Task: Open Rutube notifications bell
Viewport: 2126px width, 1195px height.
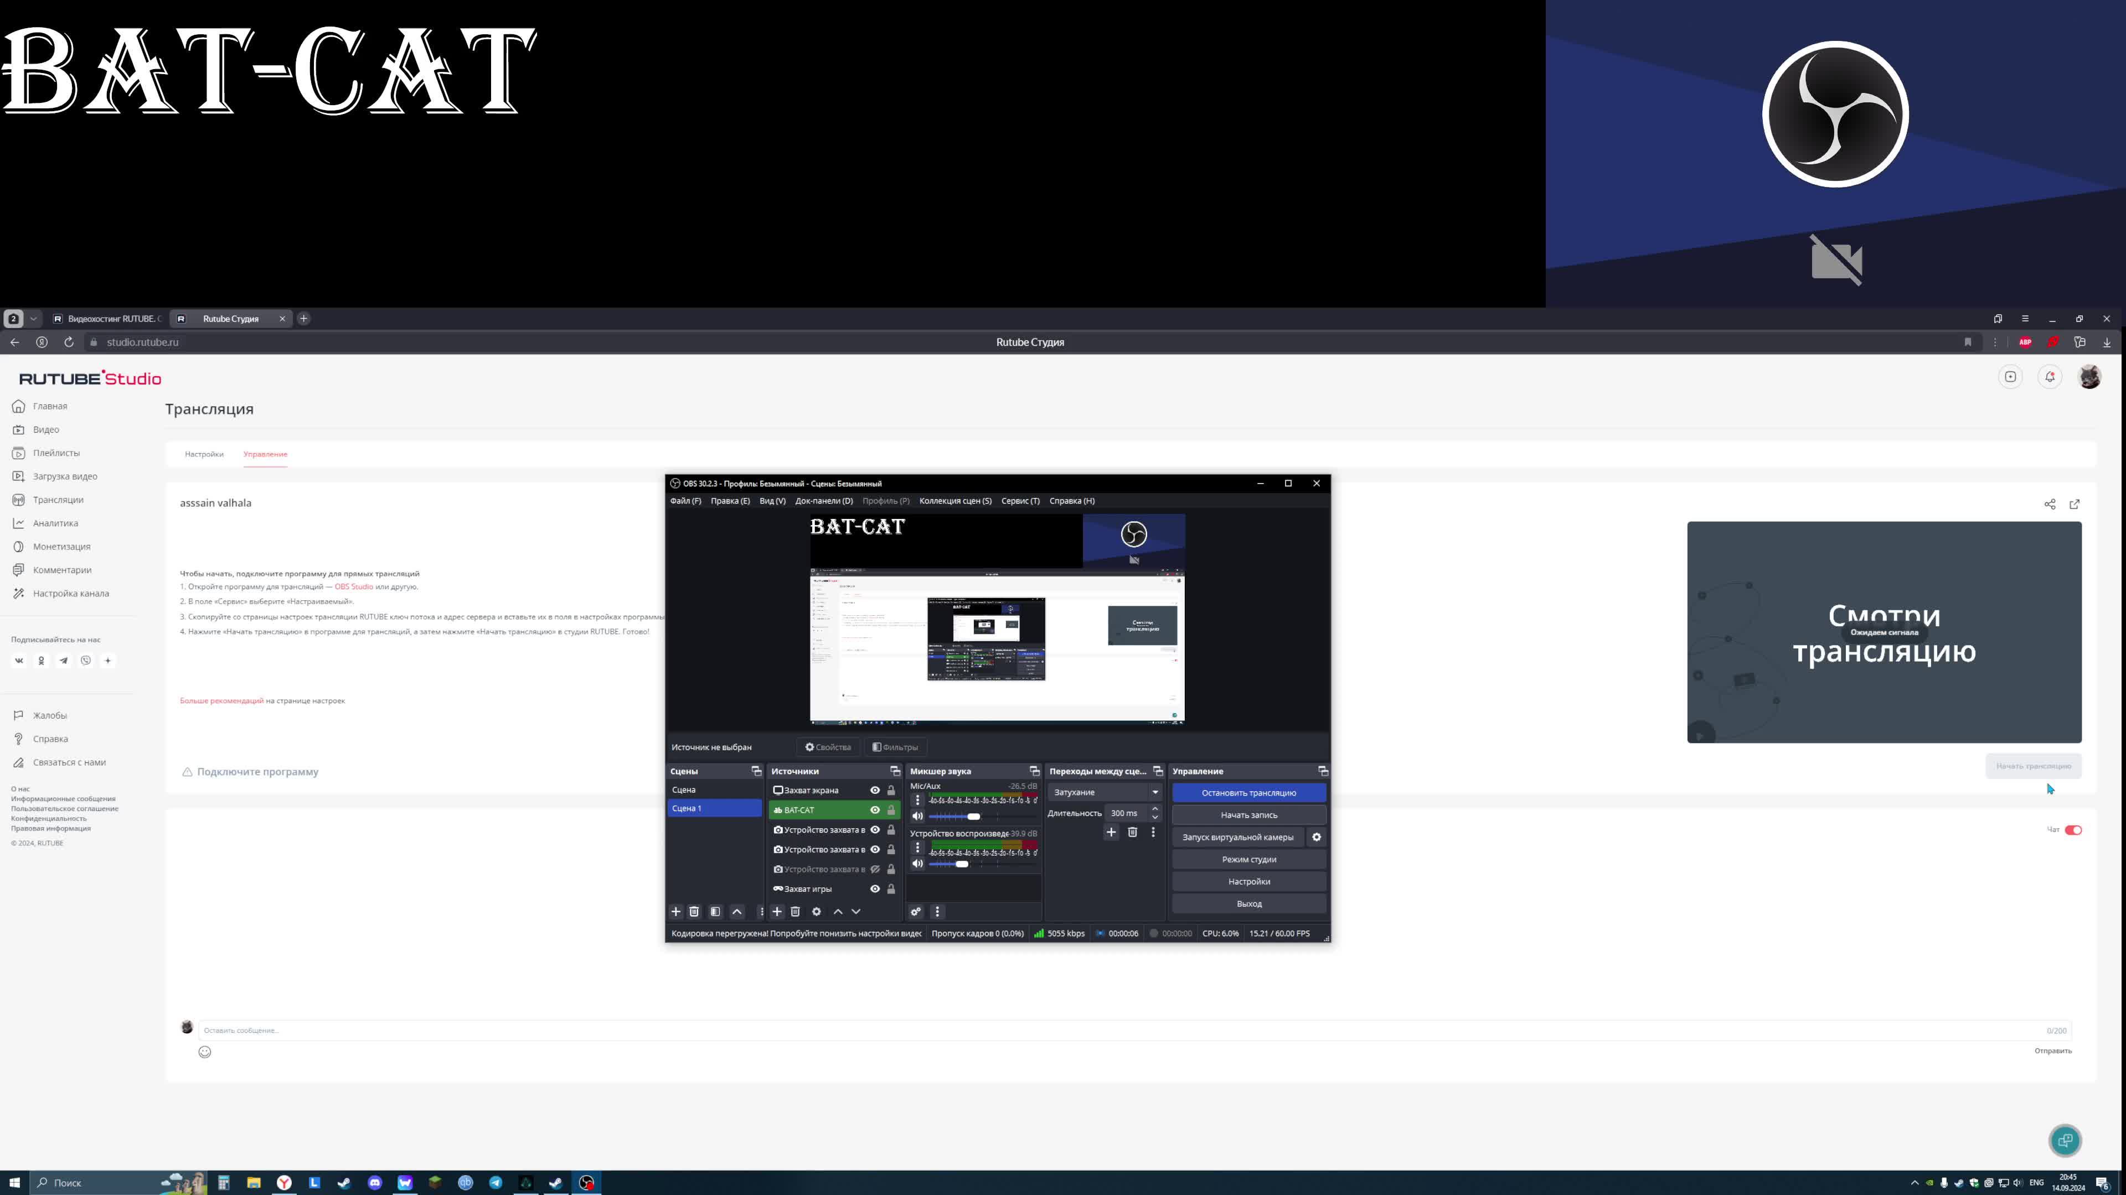Action: [x=2050, y=377]
